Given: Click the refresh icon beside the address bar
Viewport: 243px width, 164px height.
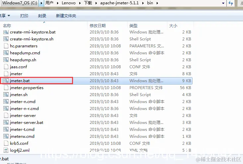Looking at the screenshot, I should click(231, 3).
